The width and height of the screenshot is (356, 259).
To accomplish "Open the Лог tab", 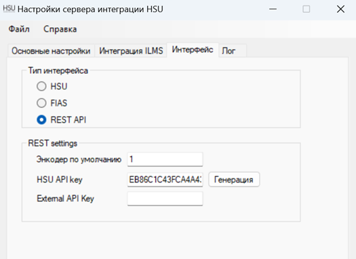I will (233, 51).
